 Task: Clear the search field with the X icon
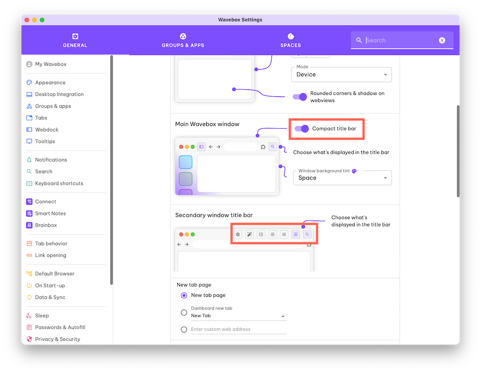click(x=442, y=40)
